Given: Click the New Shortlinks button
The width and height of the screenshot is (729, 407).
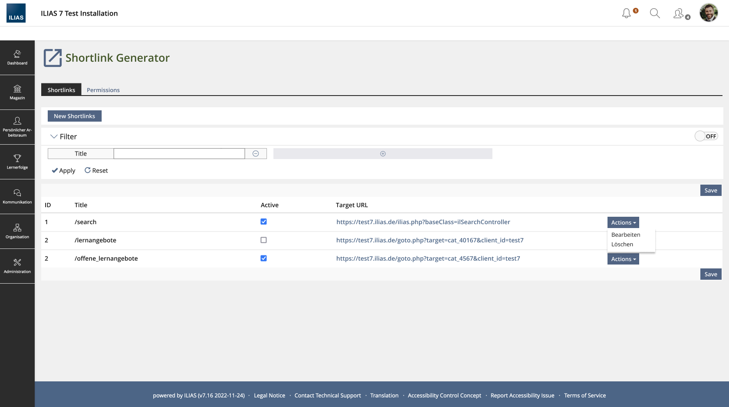Looking at the screenshot, I should coord(74,116).
